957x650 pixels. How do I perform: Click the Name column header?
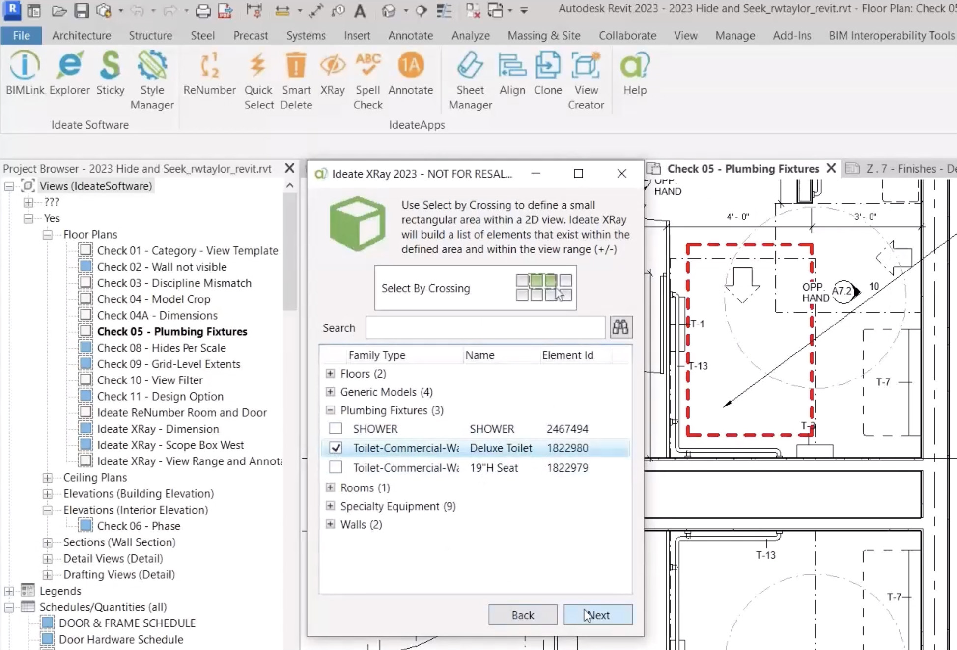click(x=479, y=355)
